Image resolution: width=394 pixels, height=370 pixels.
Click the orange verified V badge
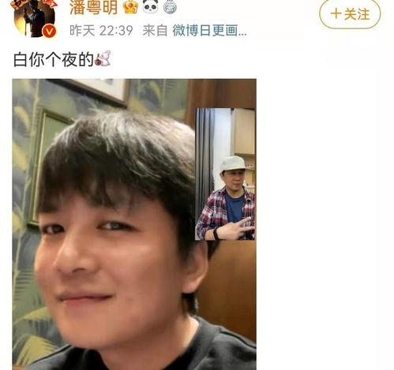tap(49, 32)
